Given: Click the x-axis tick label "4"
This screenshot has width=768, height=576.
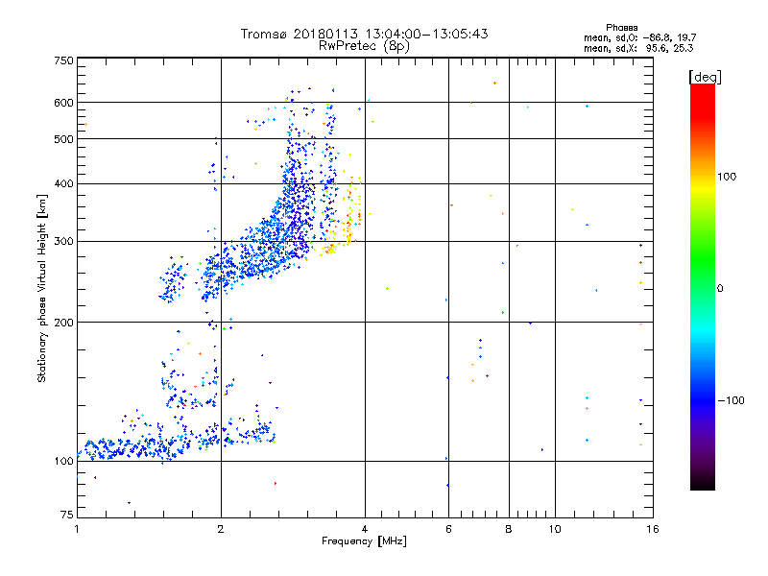Looking at the screenshot, I should pyautogui.click(x=365, y=529).
